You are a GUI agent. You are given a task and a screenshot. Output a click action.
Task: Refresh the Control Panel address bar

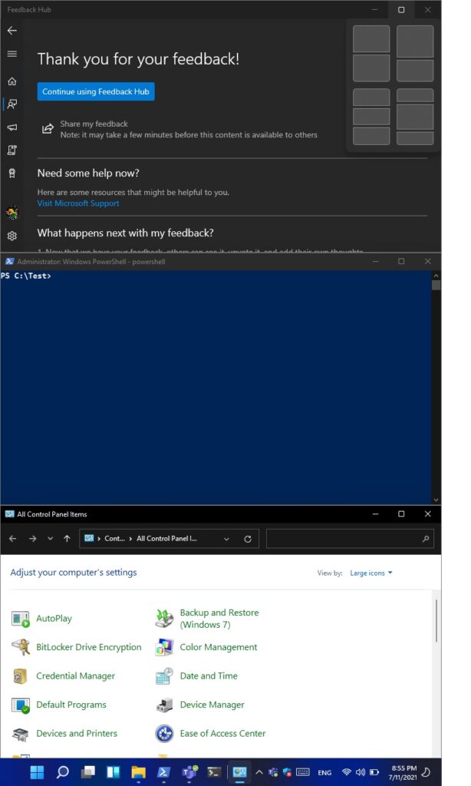point(247,539)
